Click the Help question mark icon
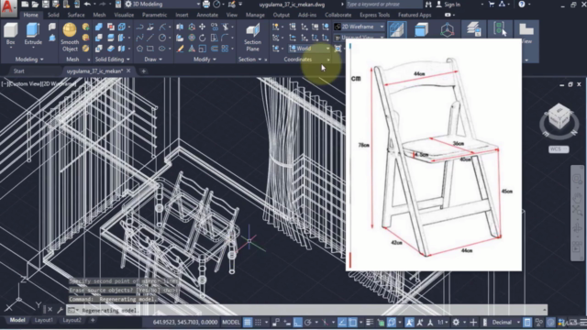 (x=522, y=4)
